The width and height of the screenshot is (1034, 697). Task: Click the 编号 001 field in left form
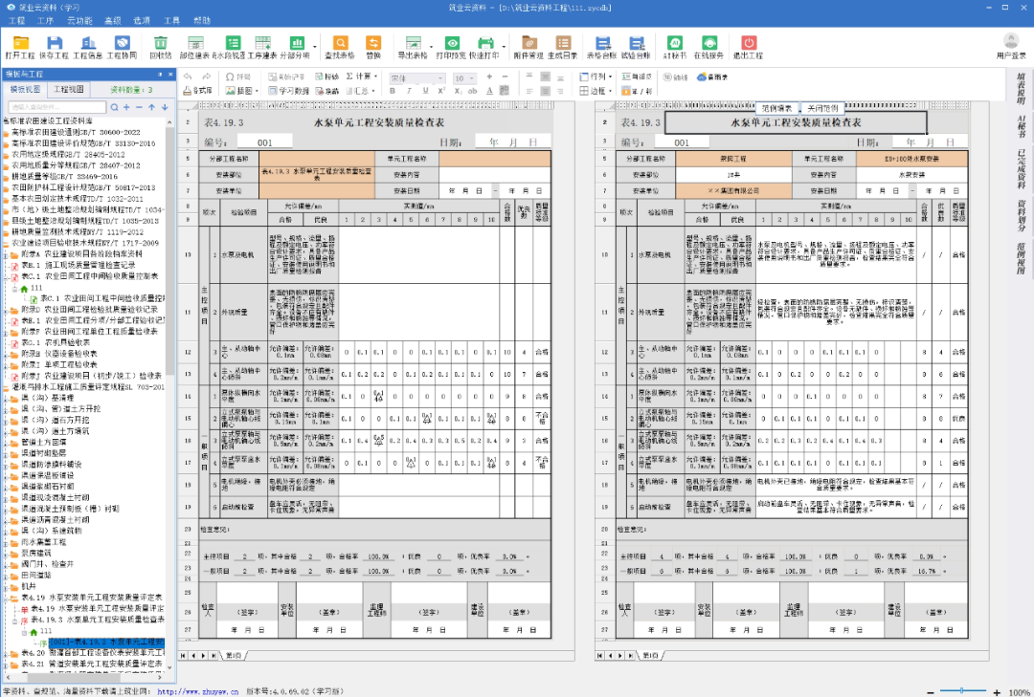pyautogui.click(x=264, y=142)
